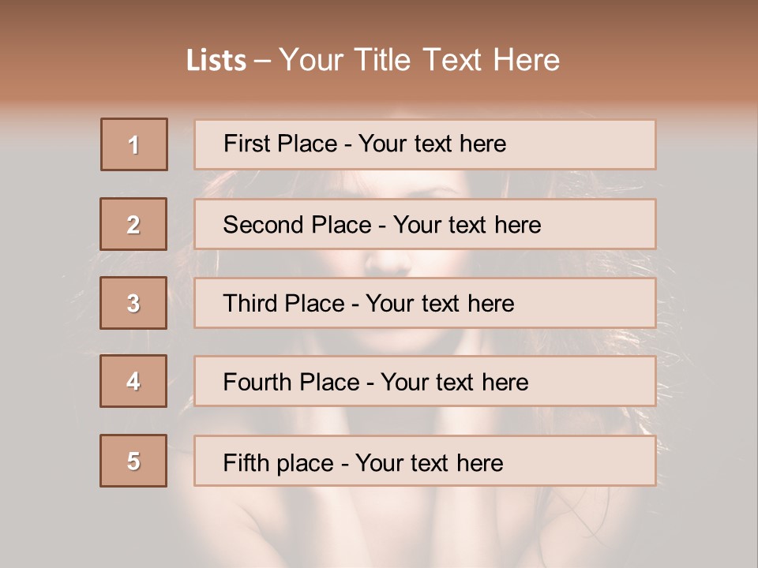Click the words "Fifth place"
Image resolution: width=758 pixels, height=568 pixels.
coord(279,462)
